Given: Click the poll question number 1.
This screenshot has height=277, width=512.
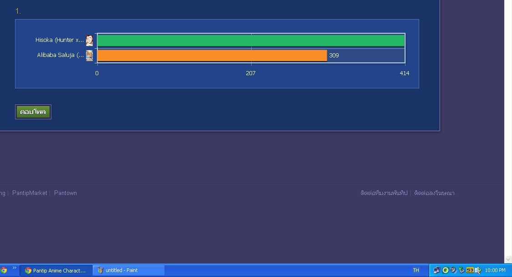Looking at the screenshot, I should [18, 11].
